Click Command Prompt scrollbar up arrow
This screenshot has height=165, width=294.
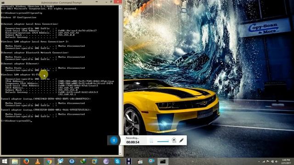click(x=120, y=7)
